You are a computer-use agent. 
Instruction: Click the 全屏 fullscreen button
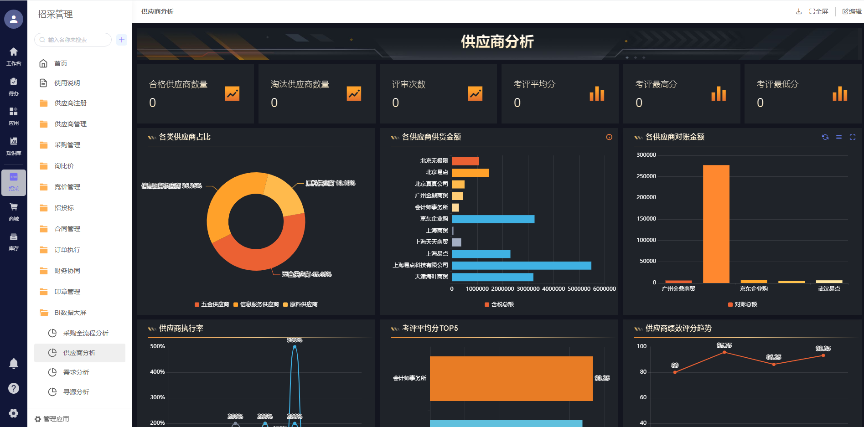tap(818, 11)
